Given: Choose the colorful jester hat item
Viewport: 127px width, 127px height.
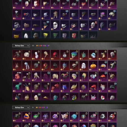Looking at the screenshot, I should [x=65, y=76].
